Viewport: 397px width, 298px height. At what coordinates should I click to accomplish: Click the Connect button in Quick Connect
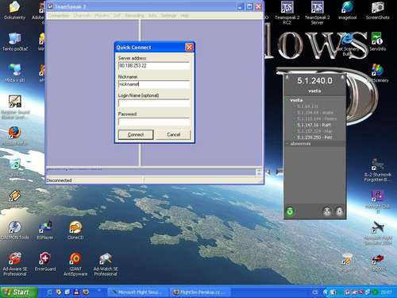tap(136, 134)
